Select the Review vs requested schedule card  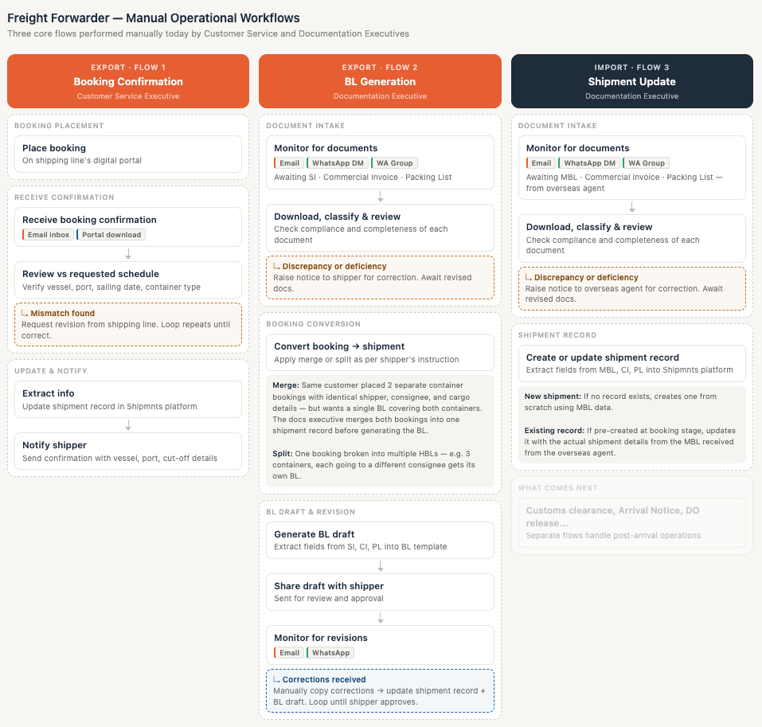pyautogui.click(x=128, y=279)
